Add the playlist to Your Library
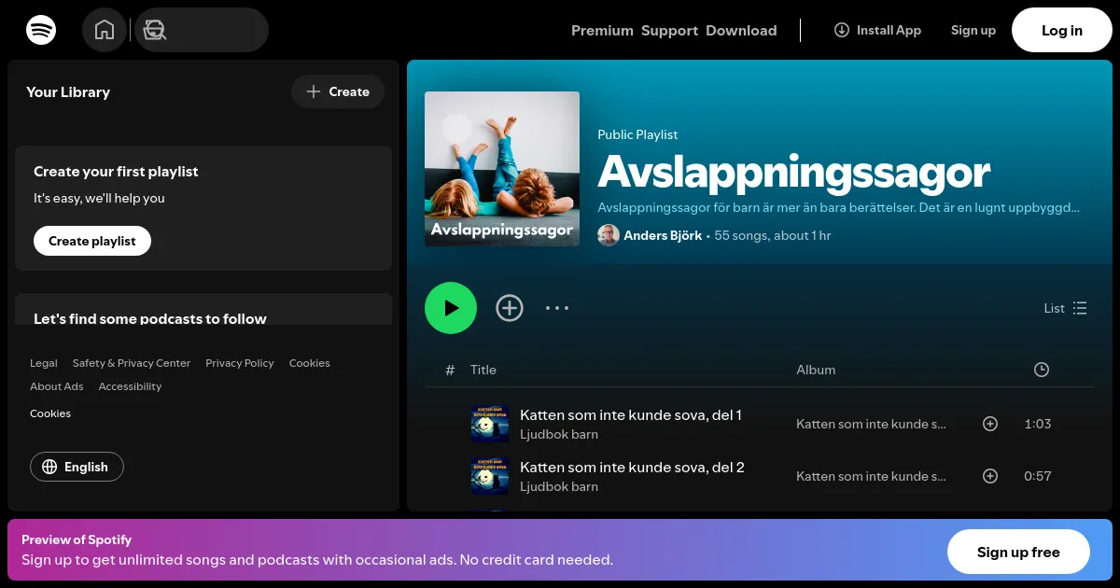1120x588 pixels. click(x=510, y=308)
